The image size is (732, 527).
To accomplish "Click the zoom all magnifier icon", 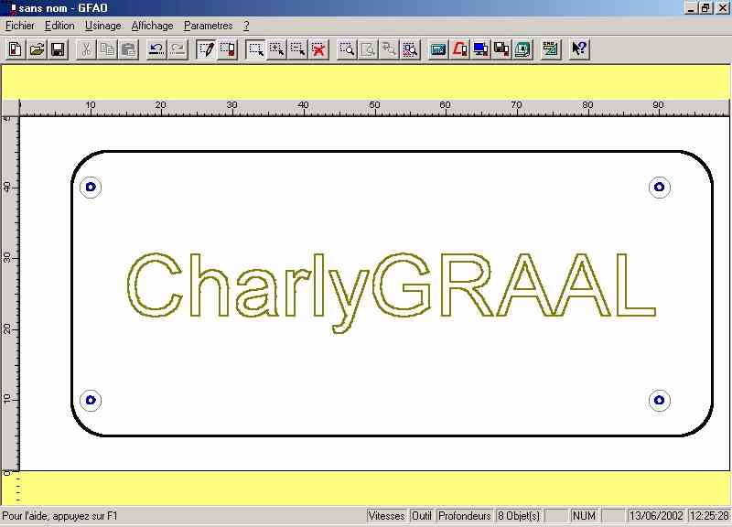I will pos(410,49).
